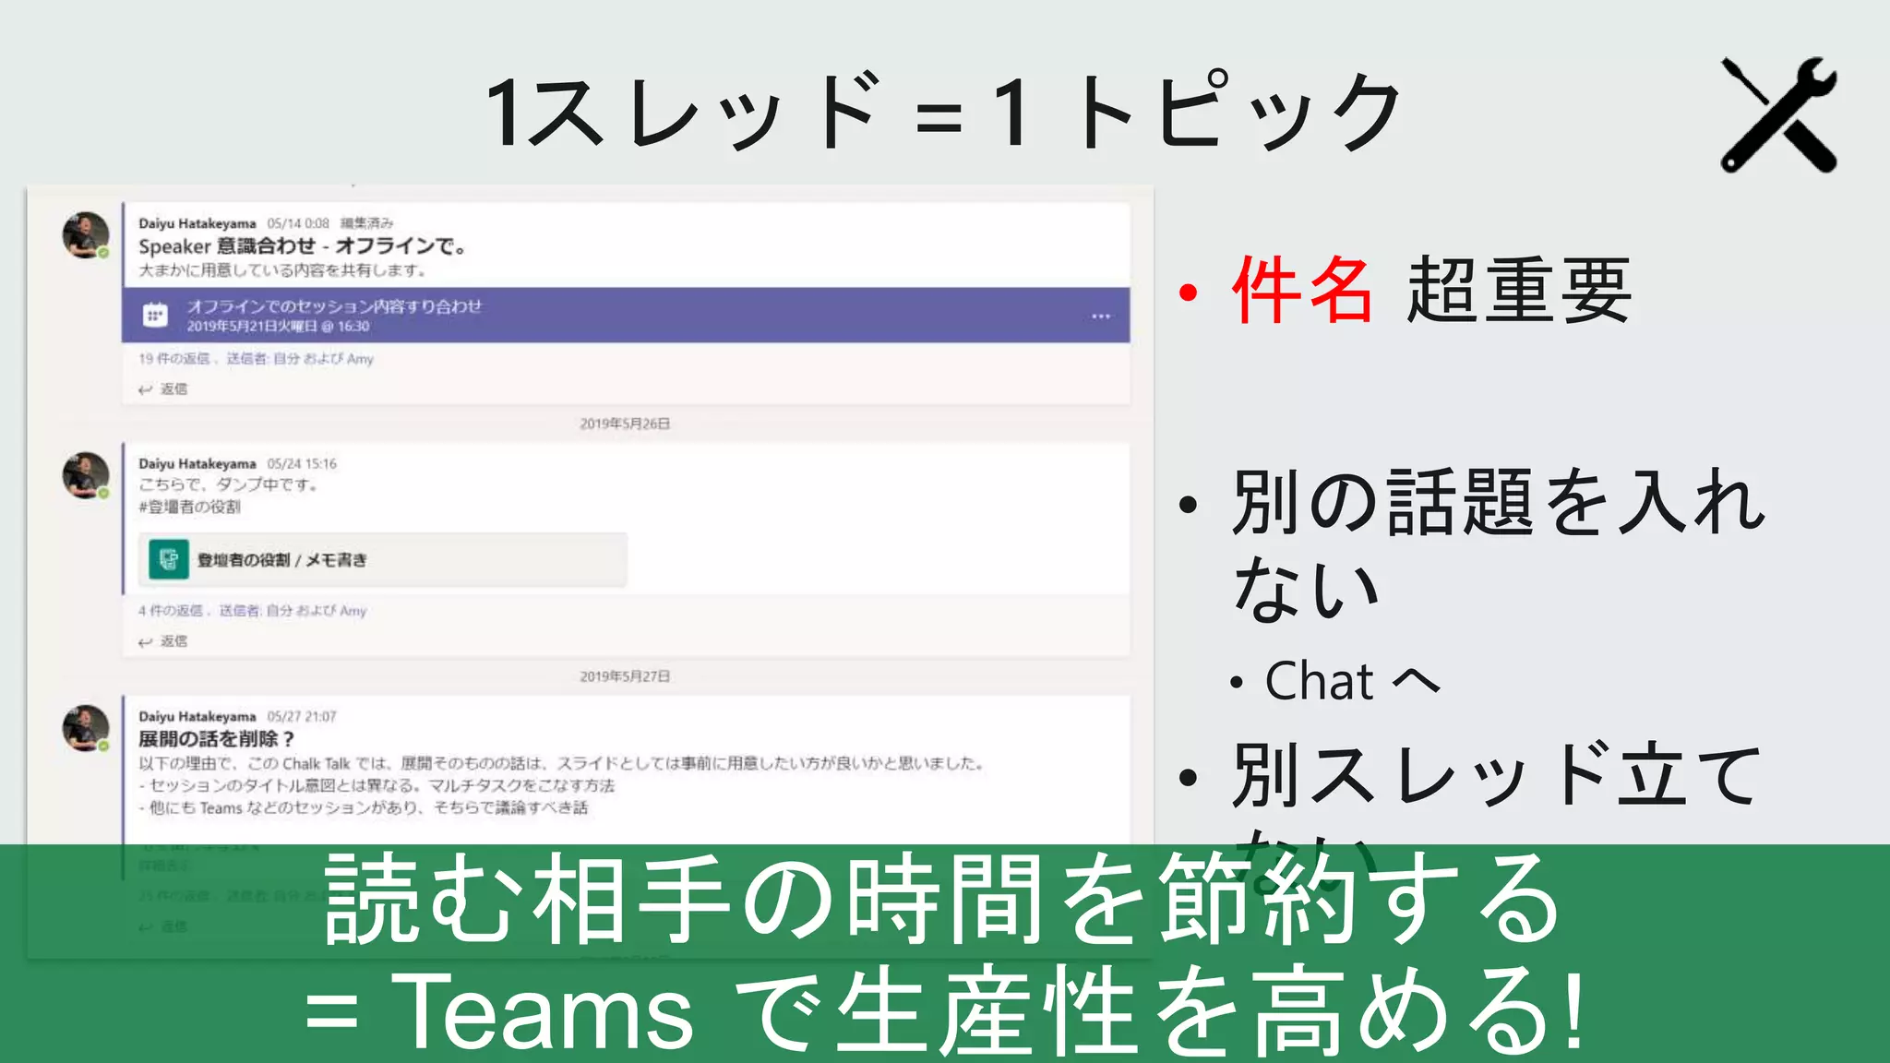Click the avatar on the 展開の話を削除 post

tap(85, 728)
